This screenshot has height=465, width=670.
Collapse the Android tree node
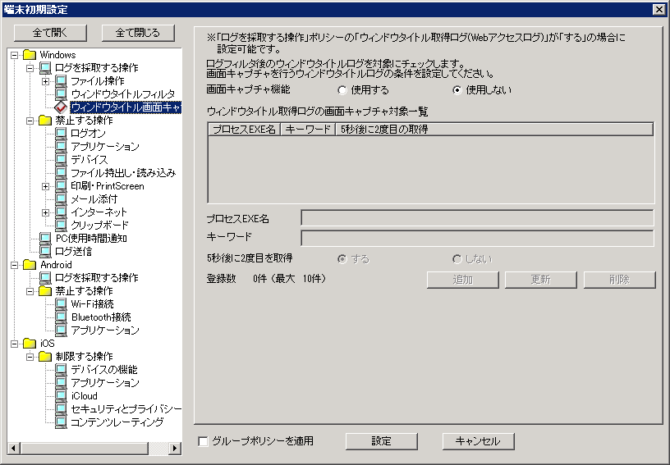point(15,265)
